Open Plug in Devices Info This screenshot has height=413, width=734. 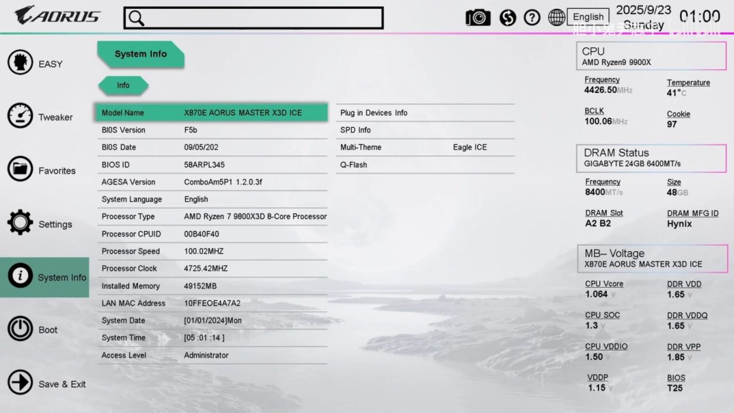tap(373, 113)
